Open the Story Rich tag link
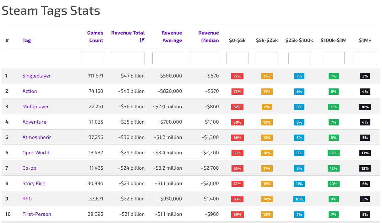 tap(34, 183)
